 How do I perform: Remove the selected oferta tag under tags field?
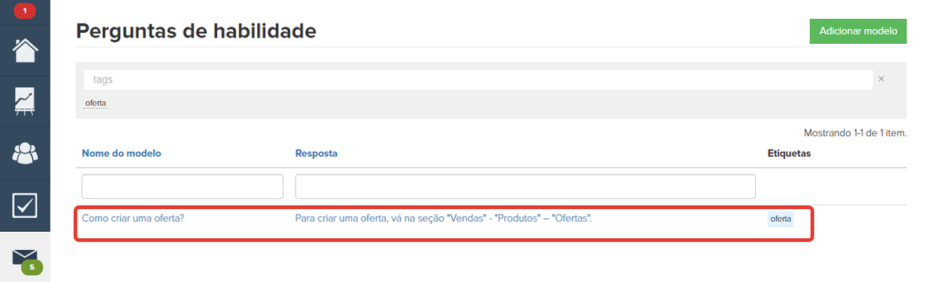pos(96,103)
